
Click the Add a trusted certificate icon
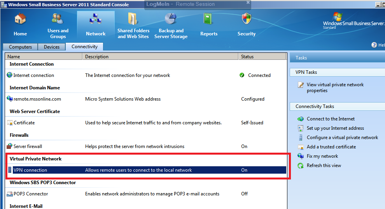pyautogui.click(x=301, y=147)
